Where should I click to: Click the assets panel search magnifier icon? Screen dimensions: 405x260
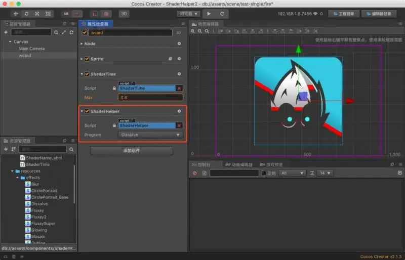click(x=71, y=149)
